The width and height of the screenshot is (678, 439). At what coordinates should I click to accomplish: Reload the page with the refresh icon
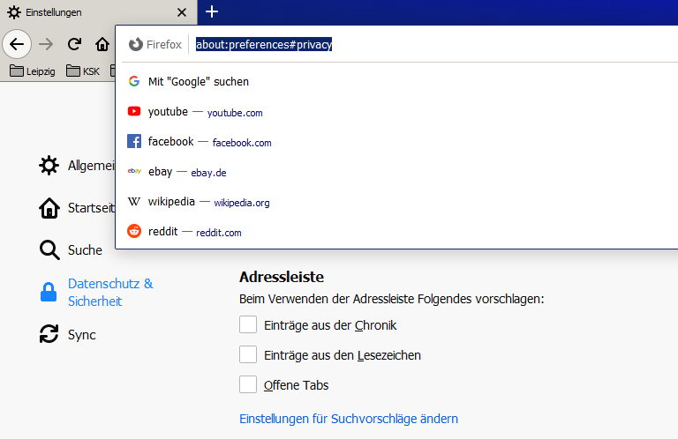[74, 44]
